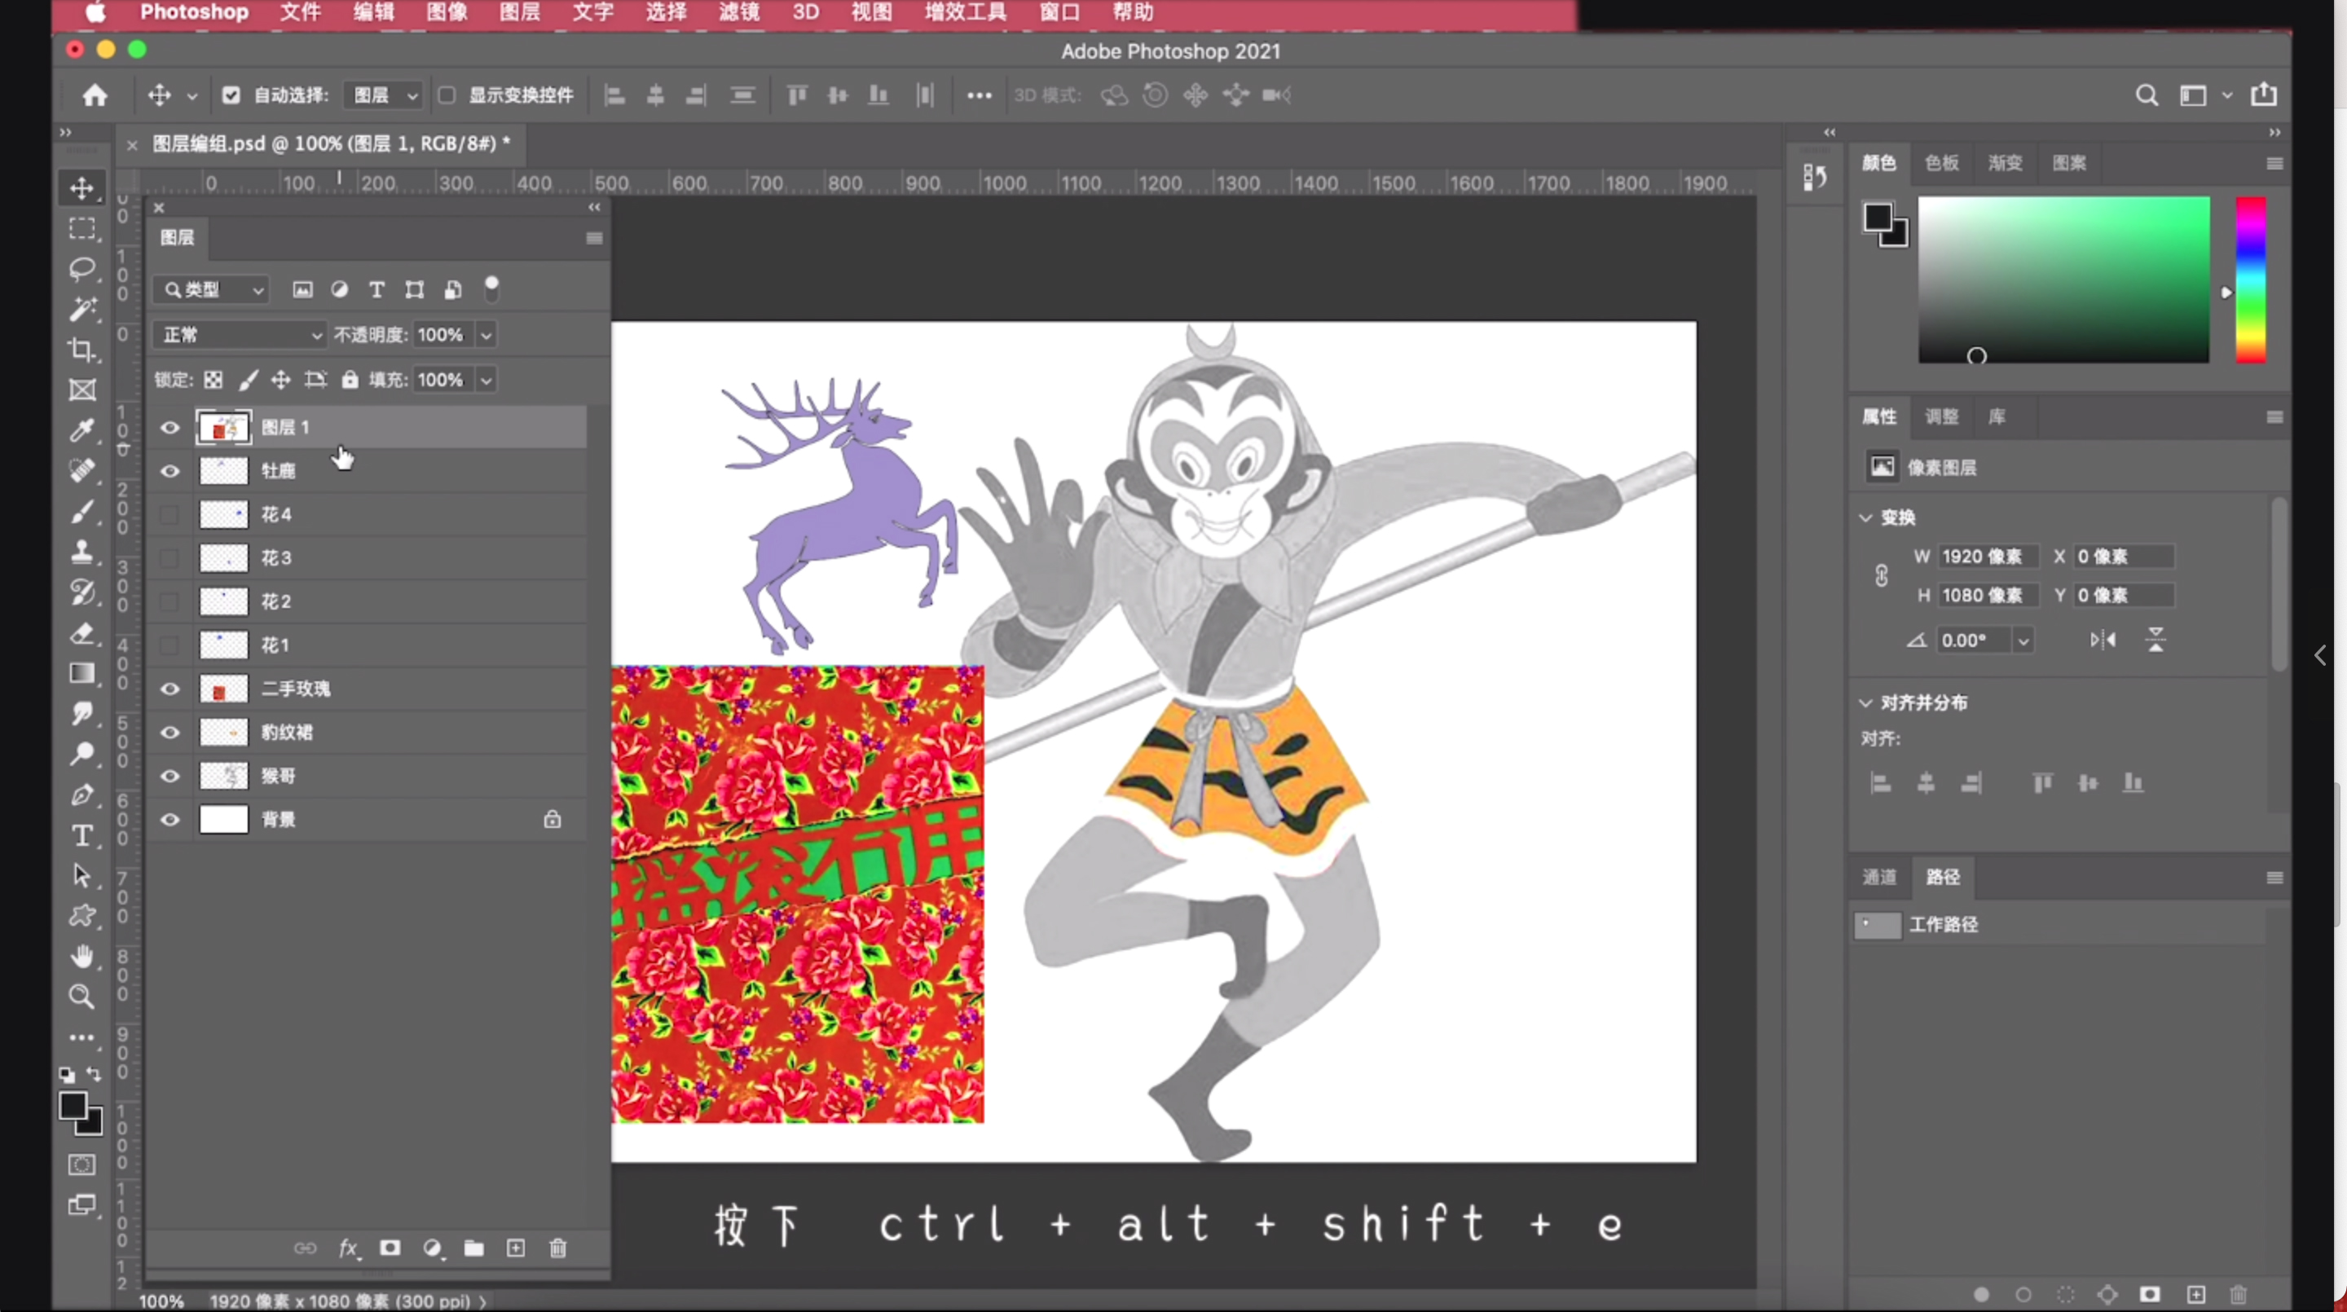The width and height of the screenshot is (2347, 1312).
Task: Select the Lasso tool
Action: coord(82,267)
